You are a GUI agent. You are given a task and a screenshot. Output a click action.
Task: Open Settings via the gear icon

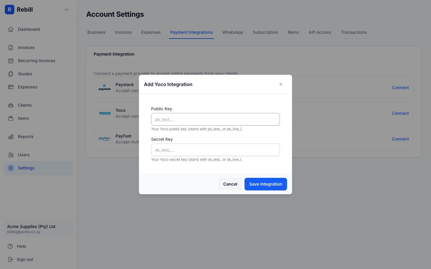tap(11, 168)
